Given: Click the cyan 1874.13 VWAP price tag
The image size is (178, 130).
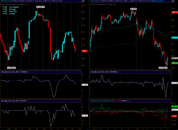Looking at the screenshot, I should click(175, 37).
